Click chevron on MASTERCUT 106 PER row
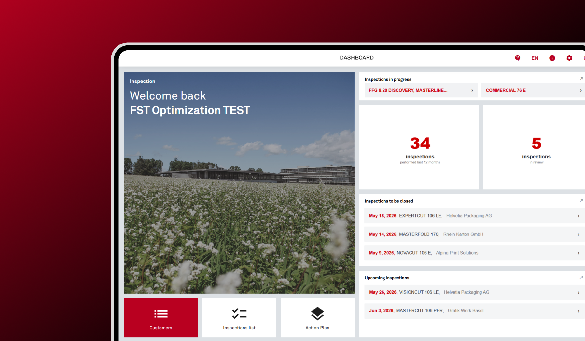The image size is (585, 341). click(578, 311)
